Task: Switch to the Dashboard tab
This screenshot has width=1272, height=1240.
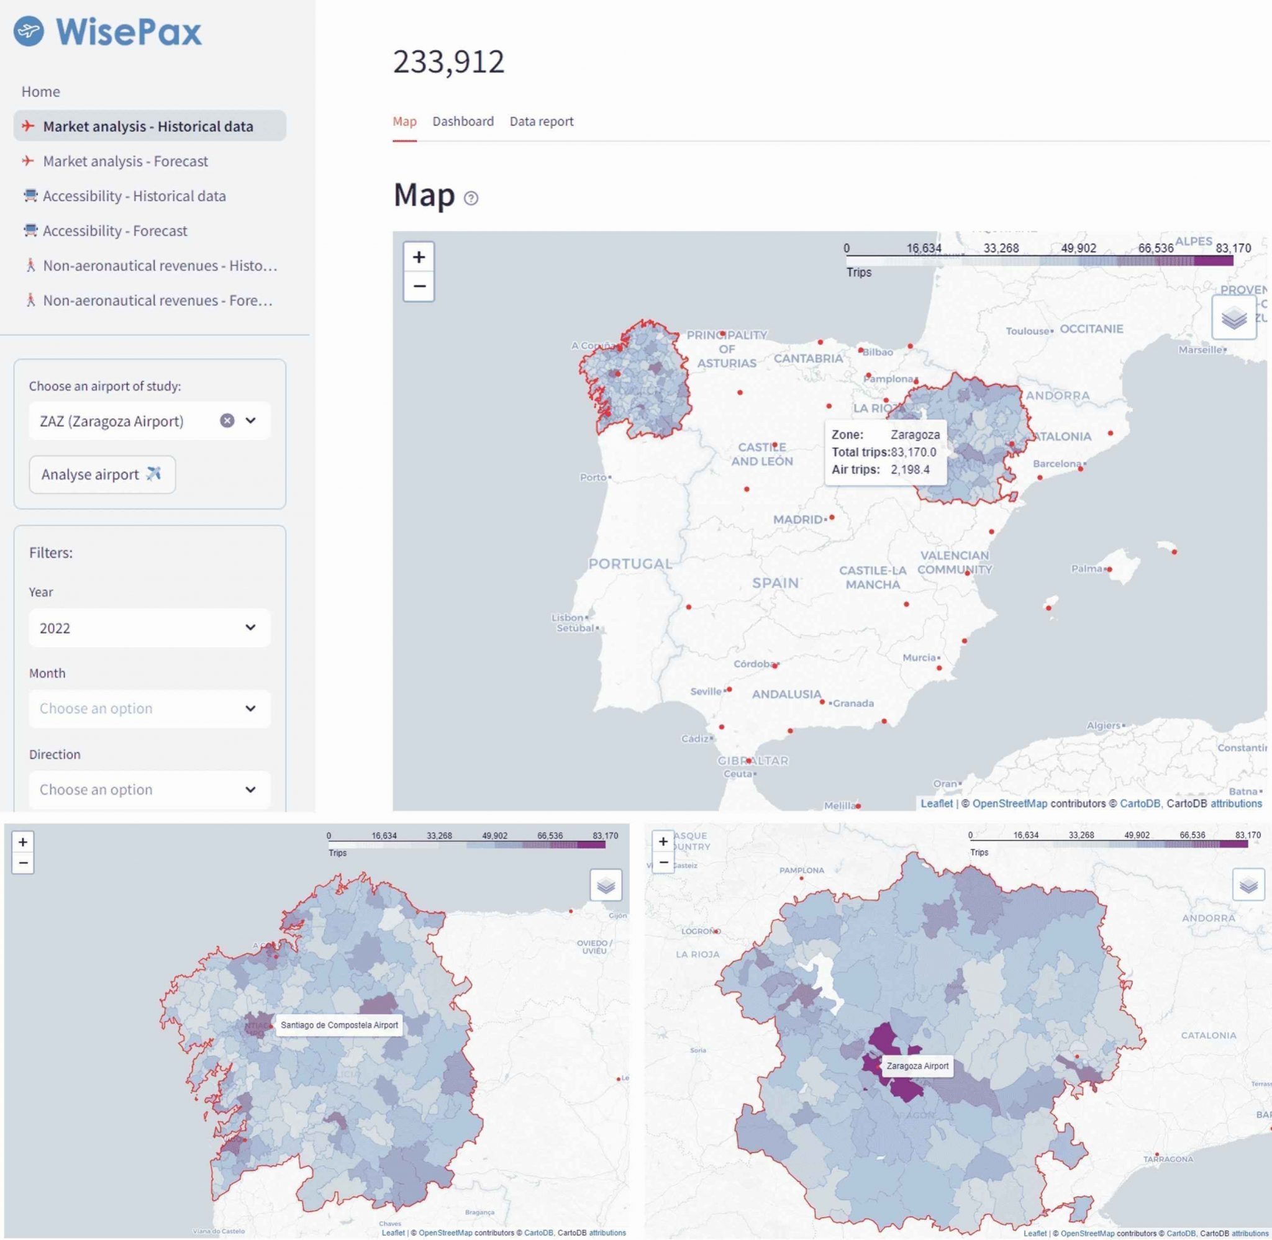Action: click(463, 121)
